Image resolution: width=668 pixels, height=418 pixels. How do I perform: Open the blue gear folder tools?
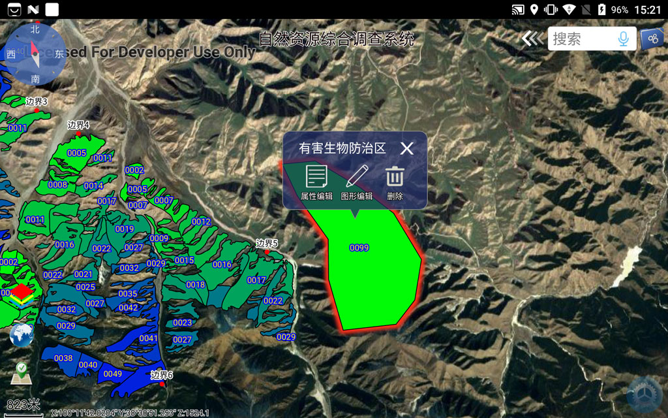click(x=652, y=39)
